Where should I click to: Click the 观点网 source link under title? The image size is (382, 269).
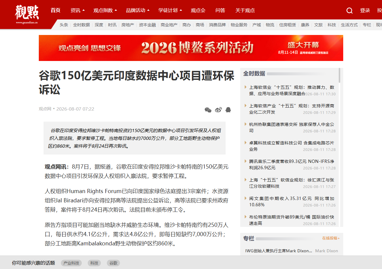45,109
